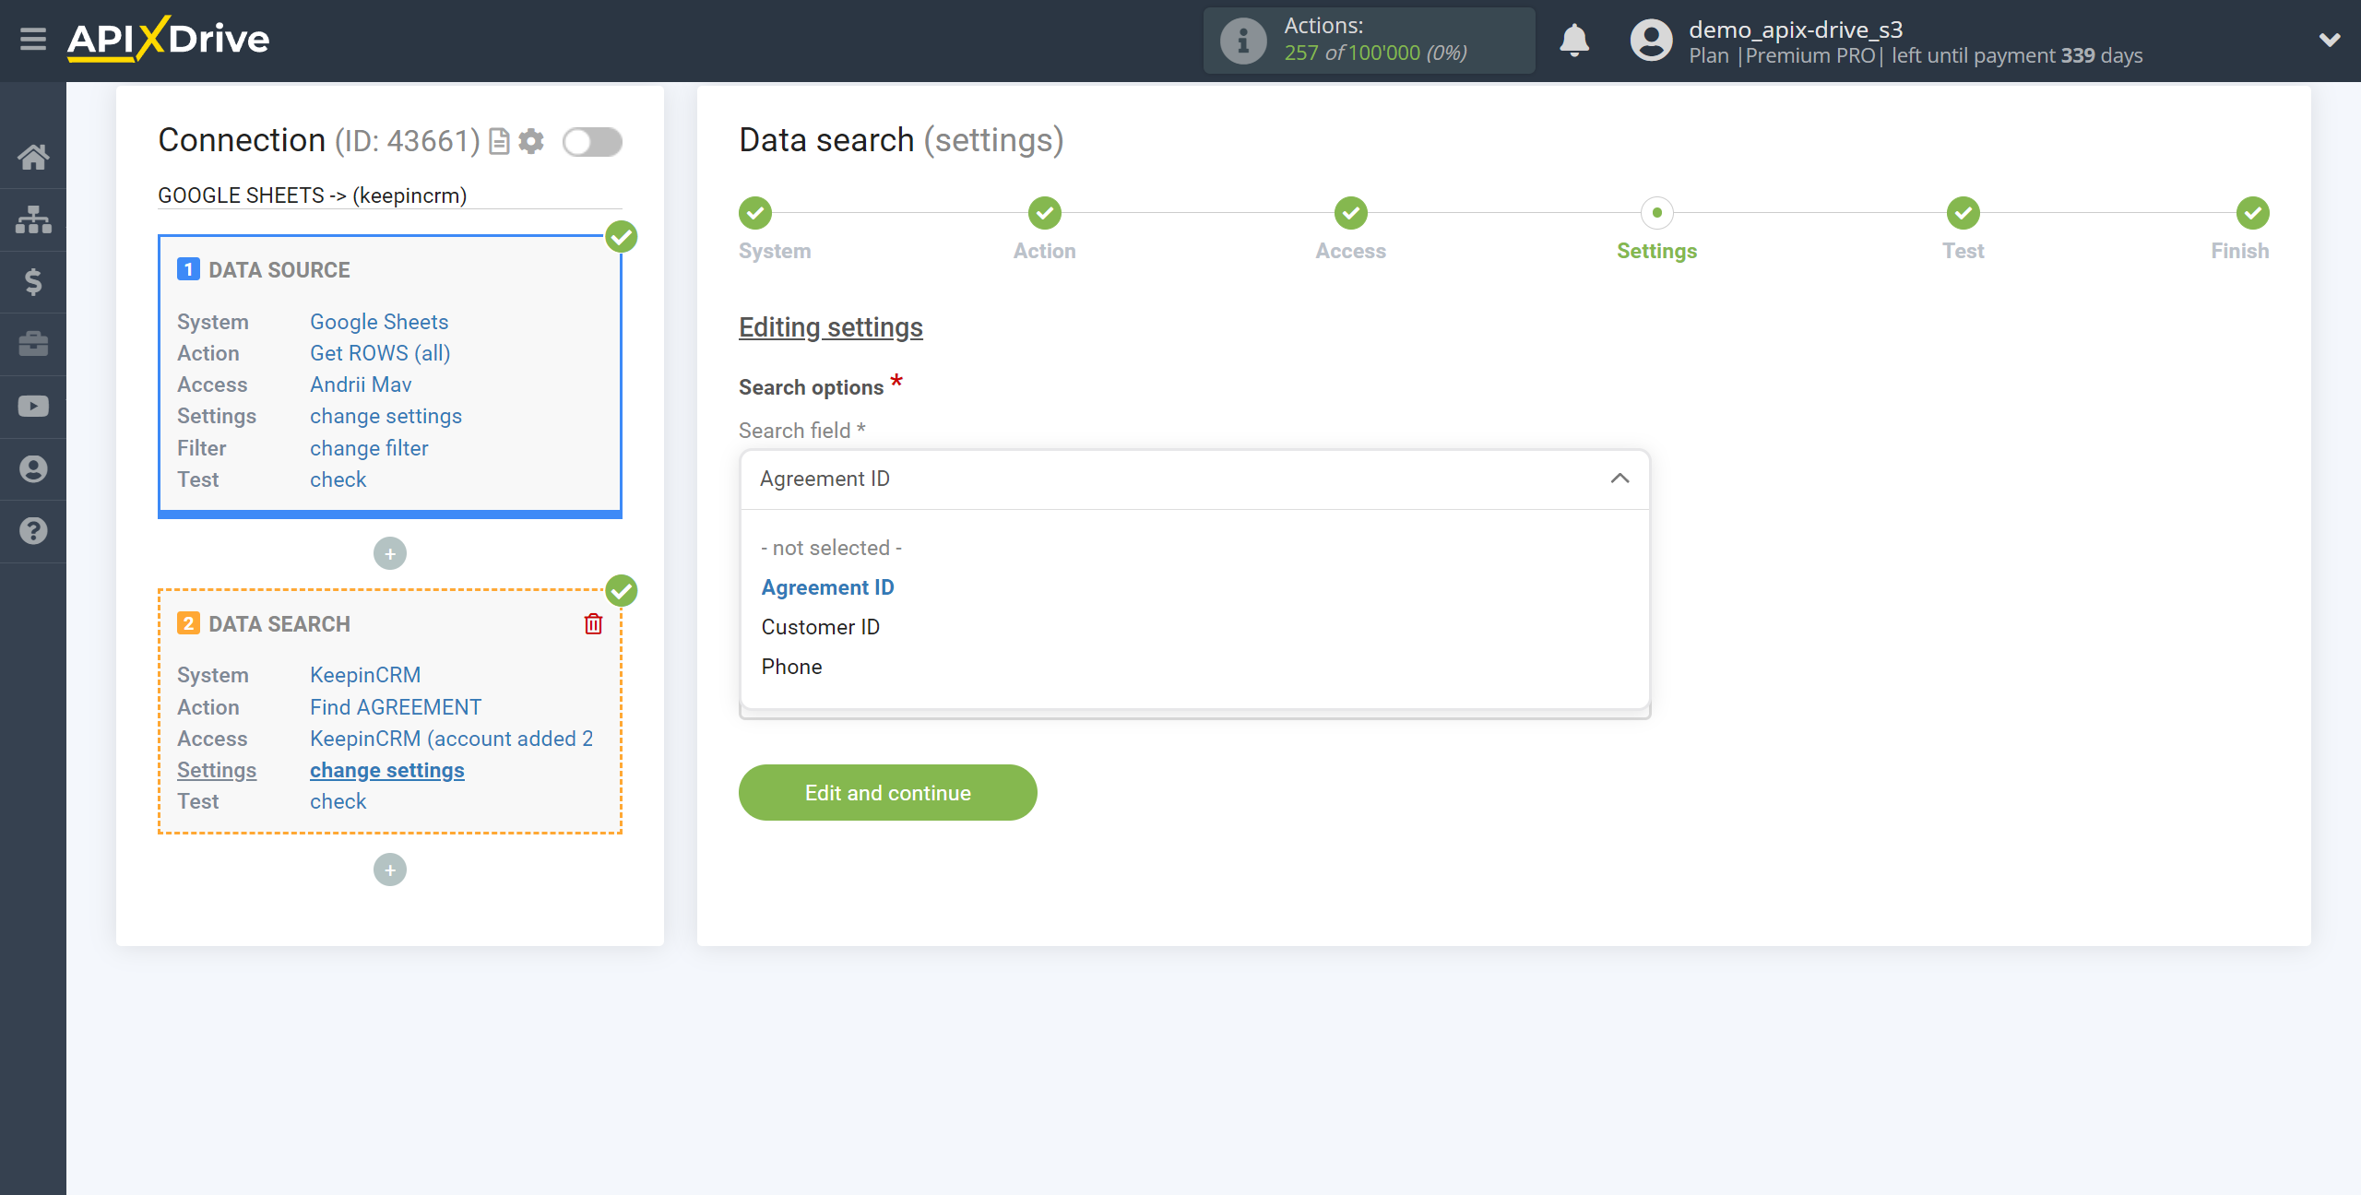The image size is (2361, 1195).
Task: Click 'demo_apix-drive_s3' username
Action: coord(1796,29)
